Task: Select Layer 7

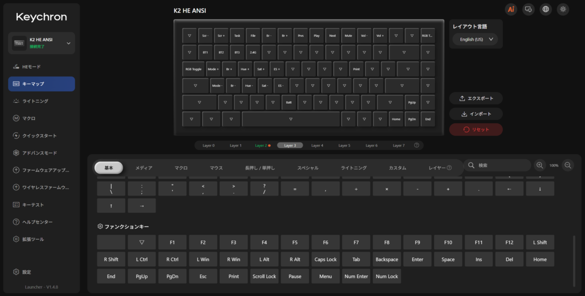Action: (x=399, y=145)
